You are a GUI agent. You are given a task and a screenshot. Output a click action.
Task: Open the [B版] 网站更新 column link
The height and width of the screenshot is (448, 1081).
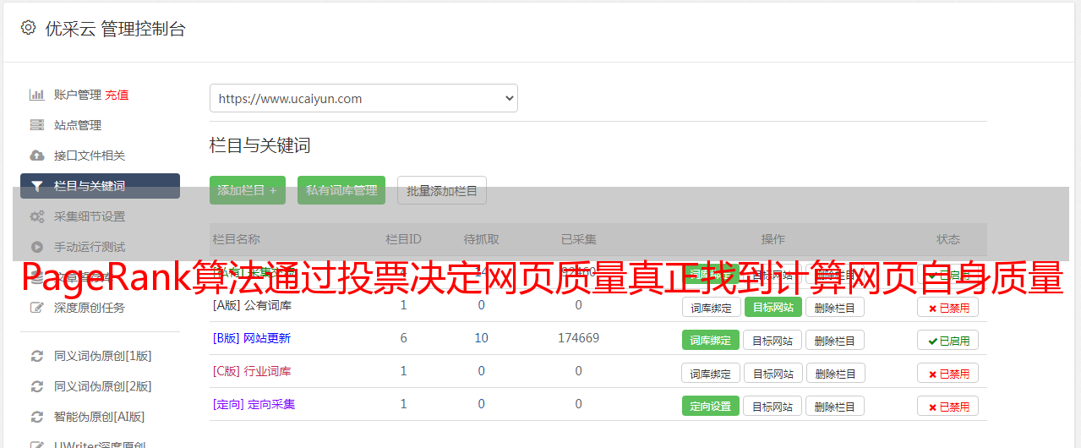(252, 338)
